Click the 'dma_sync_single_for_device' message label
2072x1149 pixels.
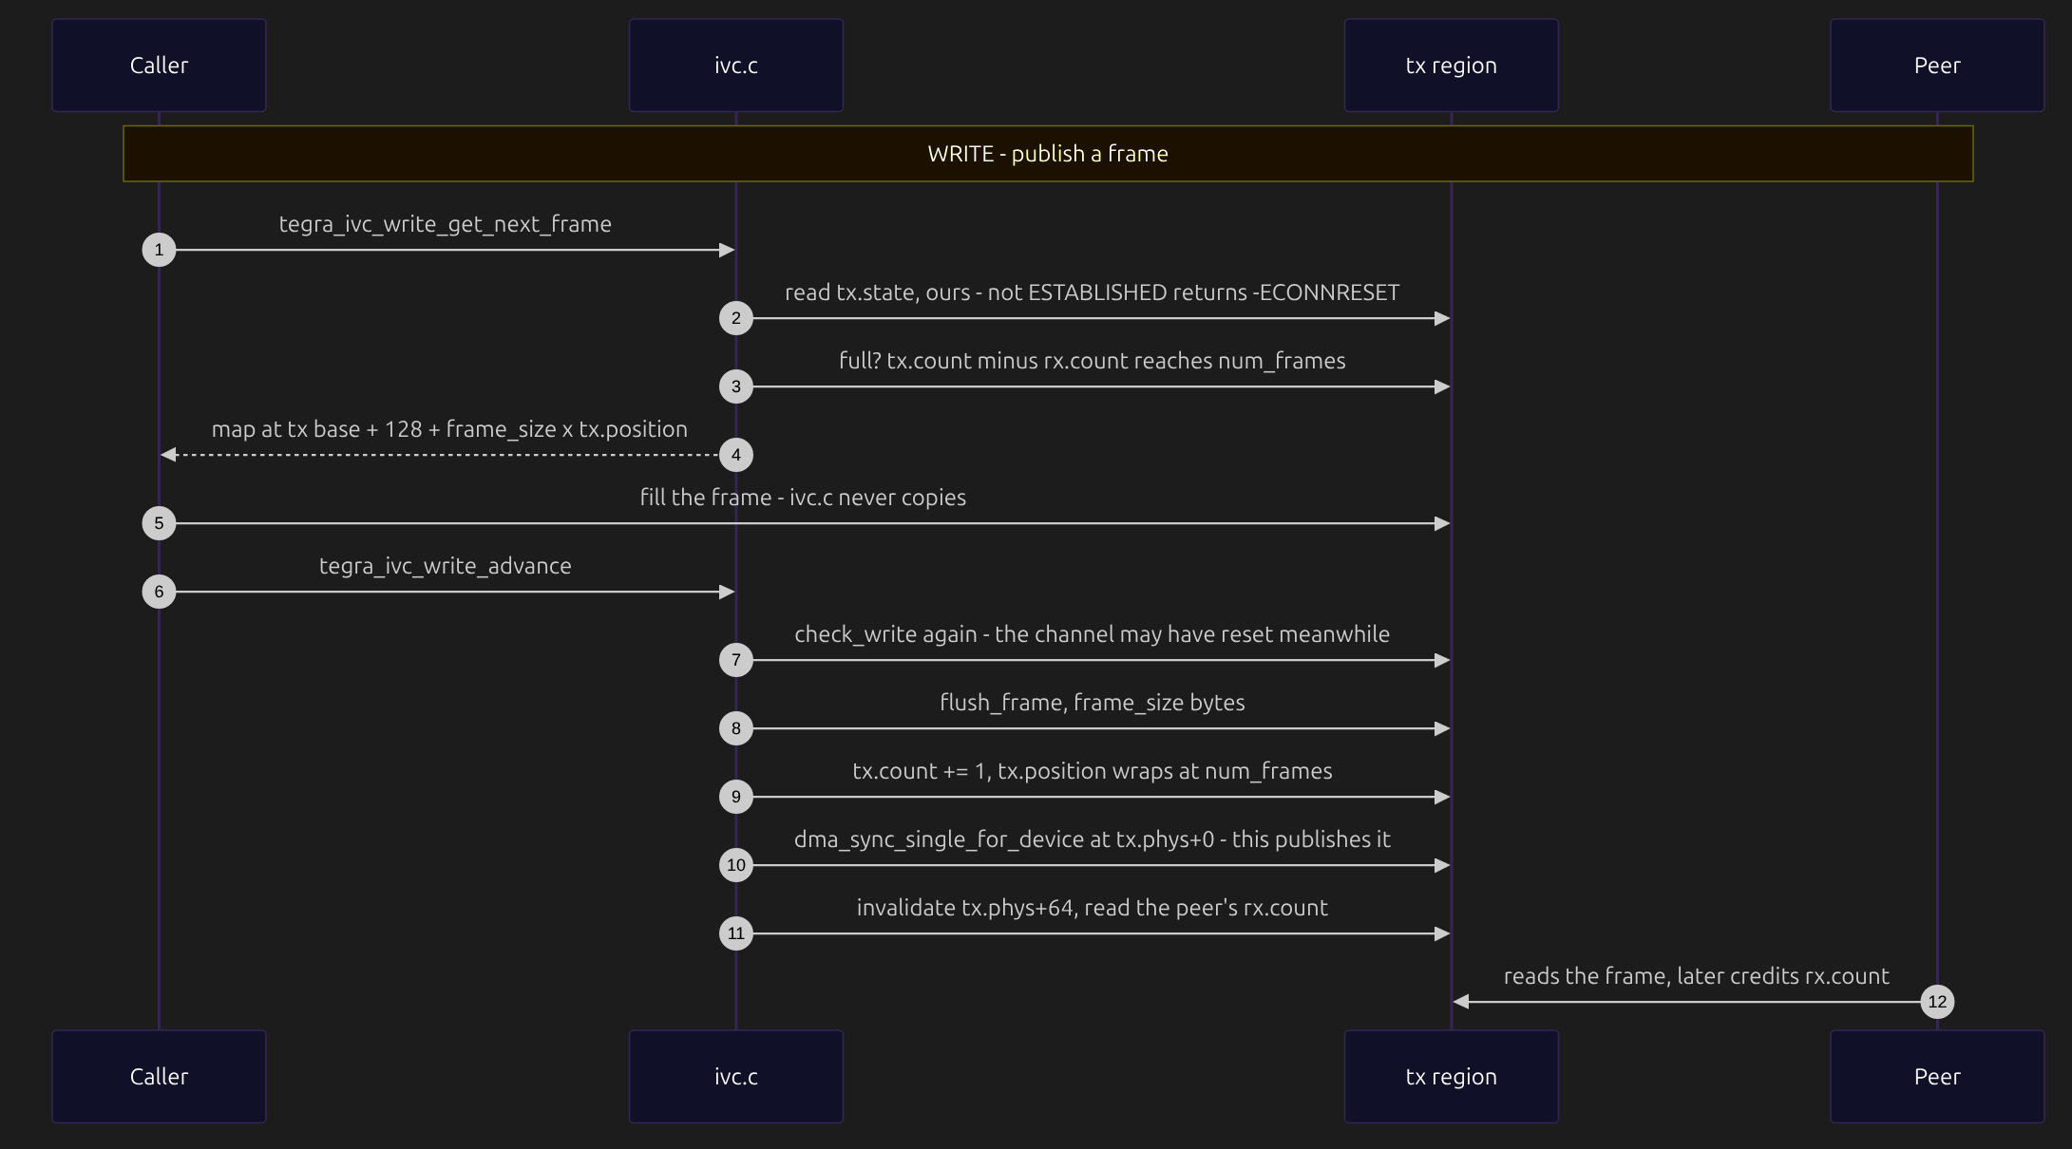click(1093, 839)
